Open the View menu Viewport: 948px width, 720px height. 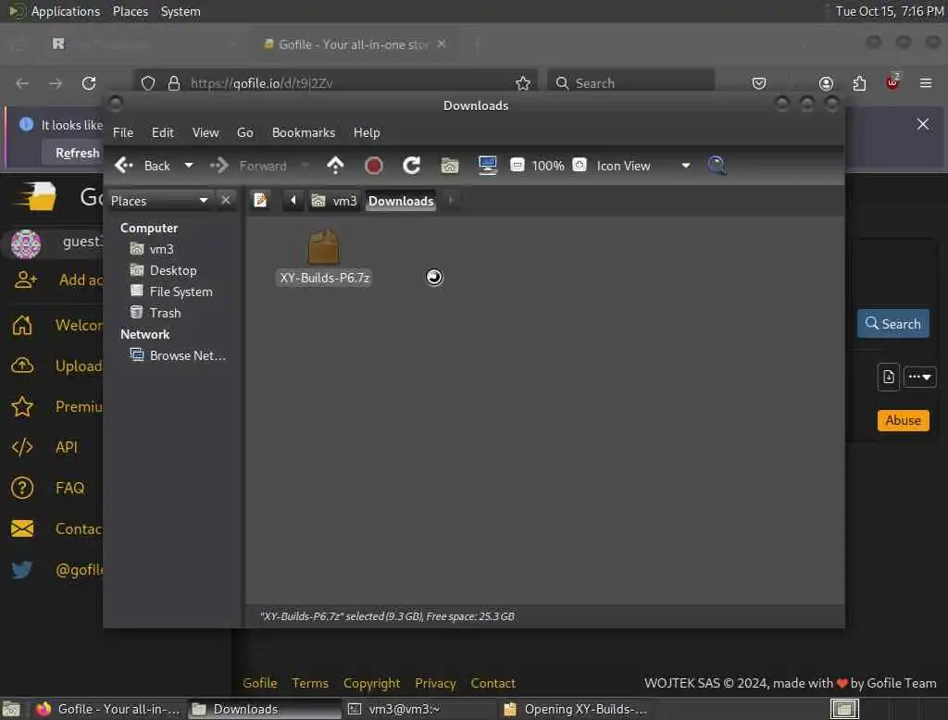[206, 132]
